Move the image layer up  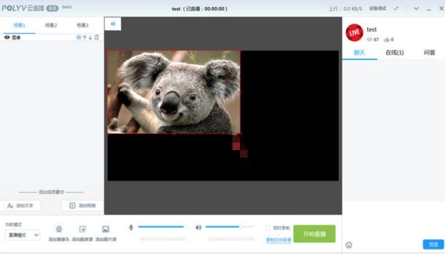click(x=84, y=38)
